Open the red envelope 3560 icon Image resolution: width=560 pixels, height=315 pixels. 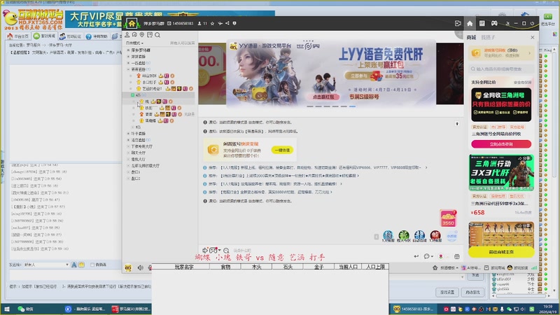point(448,218)
